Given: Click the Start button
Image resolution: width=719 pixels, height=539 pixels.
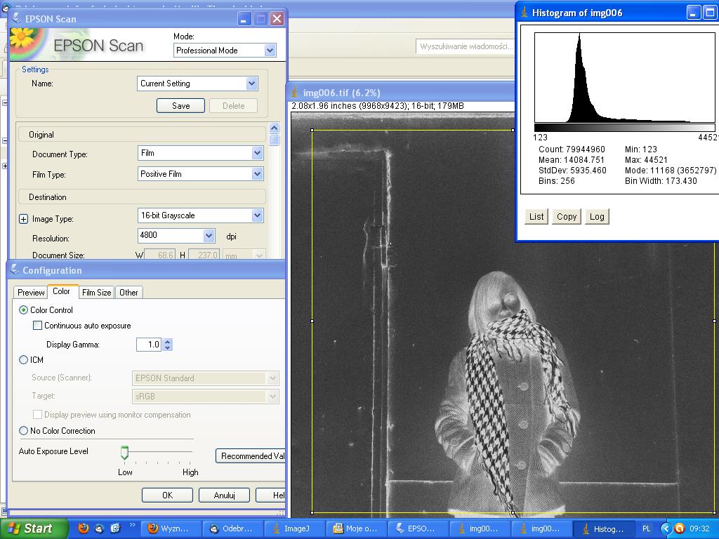Looking at the screenshot, I should (32, 528).
